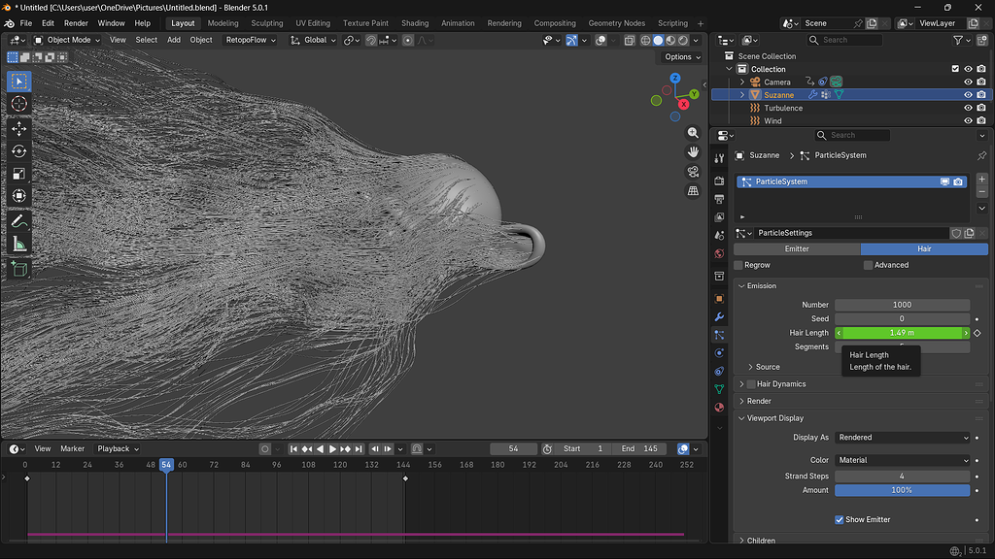Select the Cursor tool in the toolbar
The width and height of the screenshot is (995, 559).
pyautogui.click(x=19, y=103)
